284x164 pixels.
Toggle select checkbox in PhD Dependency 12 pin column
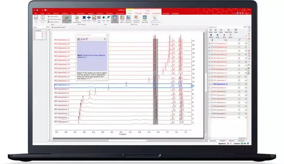(239, 76)
